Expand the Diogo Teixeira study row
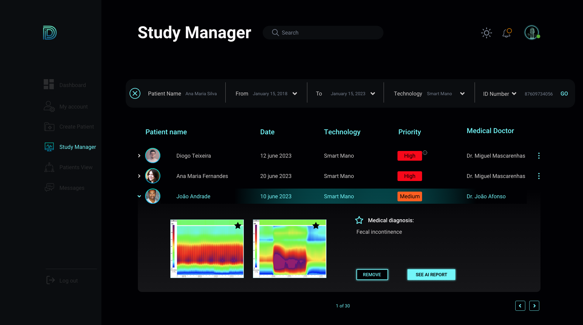Image resolution: width=583 pixels, height=325 pixels. 139,156
